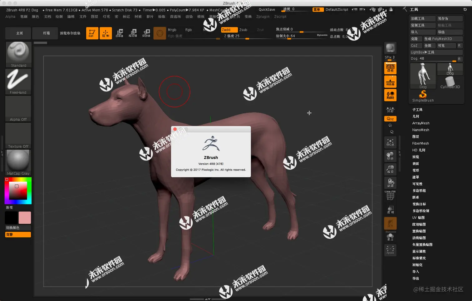472x301 pixels.
Task: Pick a color in the color picker square
Action: pyautogui.click(x=18, y=190)
